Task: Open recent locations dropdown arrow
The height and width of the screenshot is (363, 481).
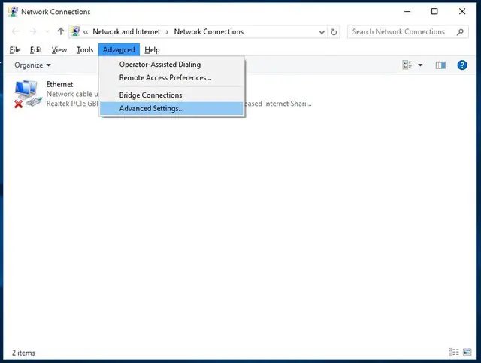Action: [47, 31]
